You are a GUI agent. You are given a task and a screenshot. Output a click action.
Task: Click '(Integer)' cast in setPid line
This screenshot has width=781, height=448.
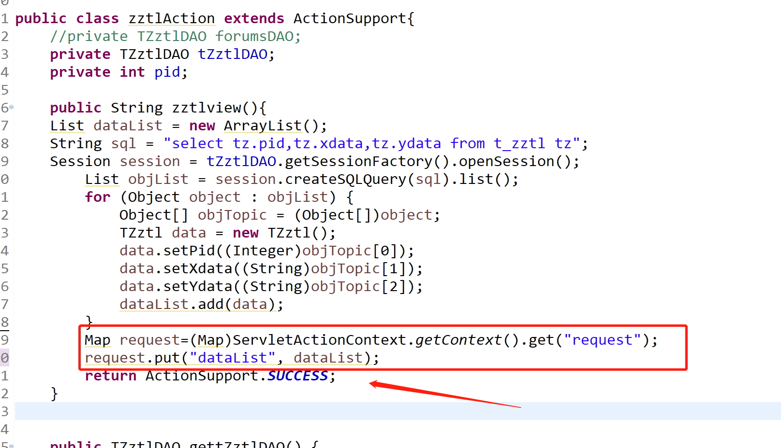coord(263,251)
